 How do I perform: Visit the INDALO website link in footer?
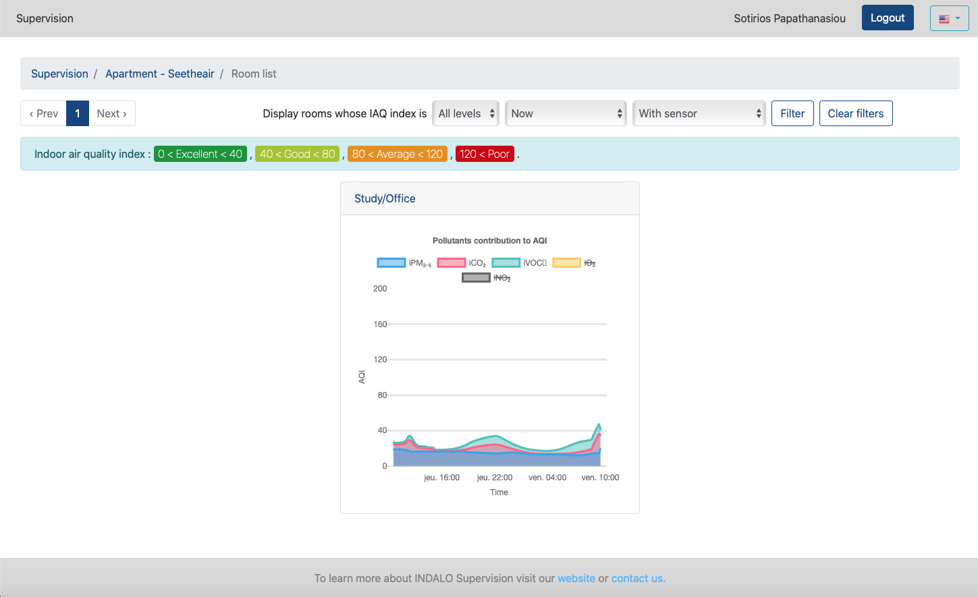pos(576,578)
